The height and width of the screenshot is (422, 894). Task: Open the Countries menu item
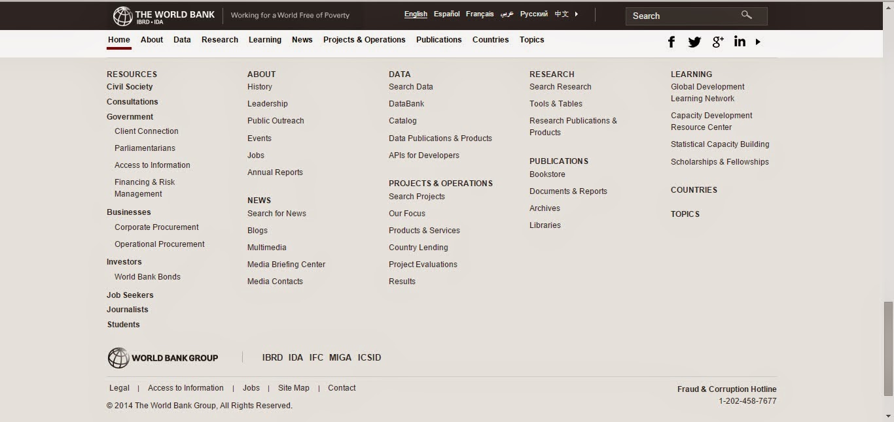pos(491,40)
